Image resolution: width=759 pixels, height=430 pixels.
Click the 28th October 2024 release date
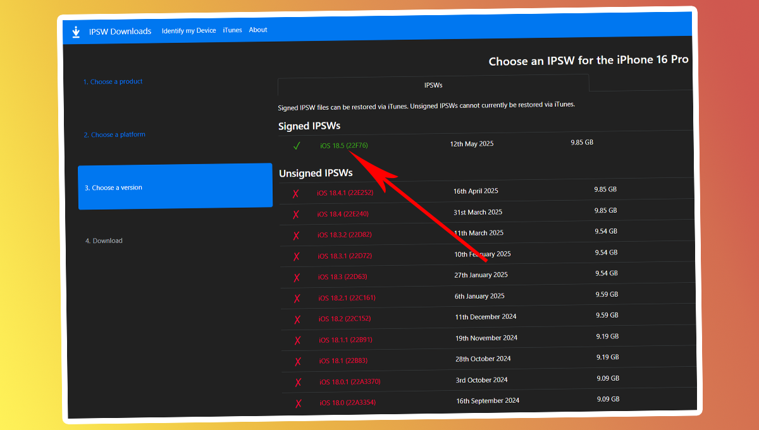[483, 359]
